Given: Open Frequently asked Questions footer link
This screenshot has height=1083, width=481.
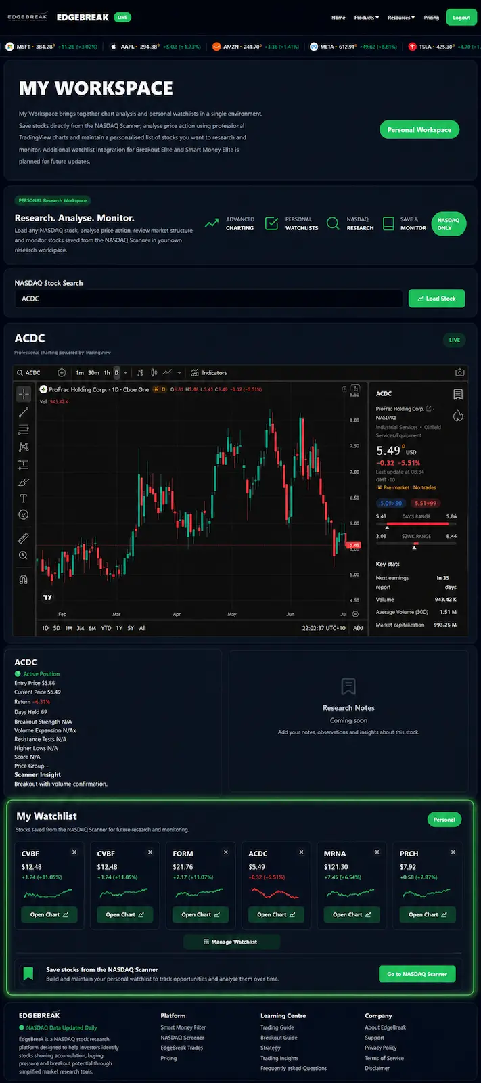Looking at the screenshot, I should (294, 1068).
